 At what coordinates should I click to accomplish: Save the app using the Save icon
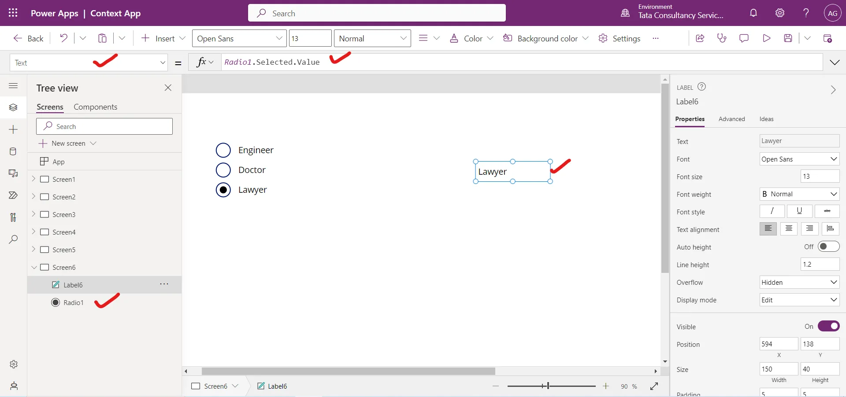[x=788, y=38]
